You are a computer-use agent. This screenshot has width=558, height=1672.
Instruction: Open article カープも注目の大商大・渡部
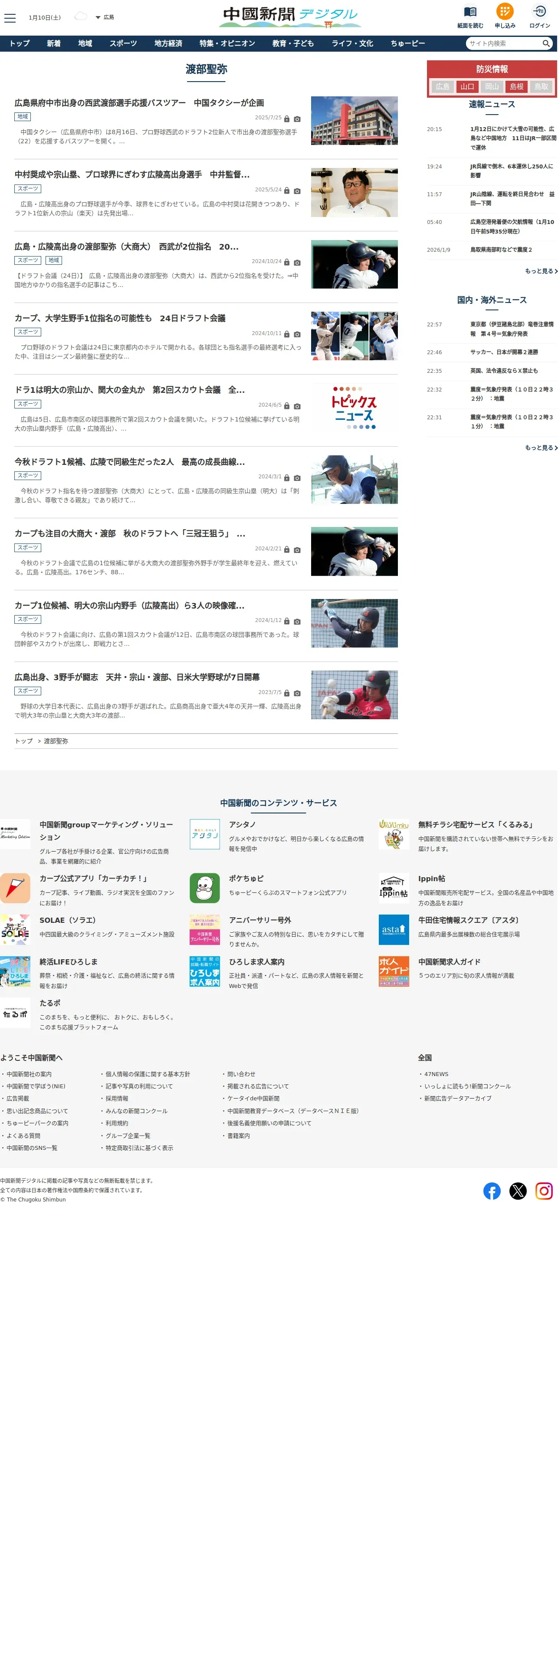(130, 533)
